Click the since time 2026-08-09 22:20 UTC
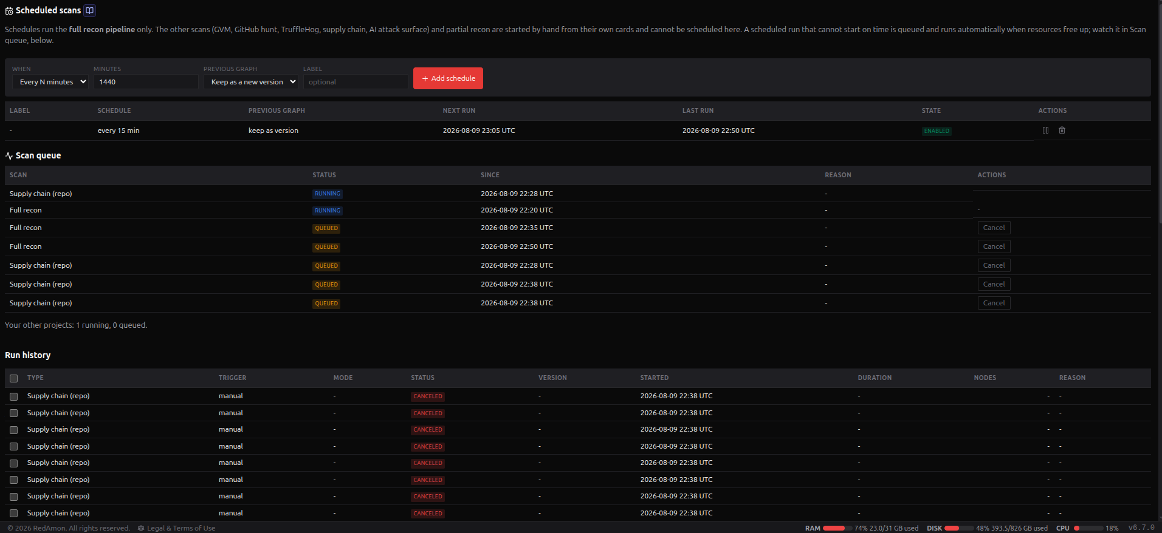This screenshot has height=533, width=1162. 517,210
